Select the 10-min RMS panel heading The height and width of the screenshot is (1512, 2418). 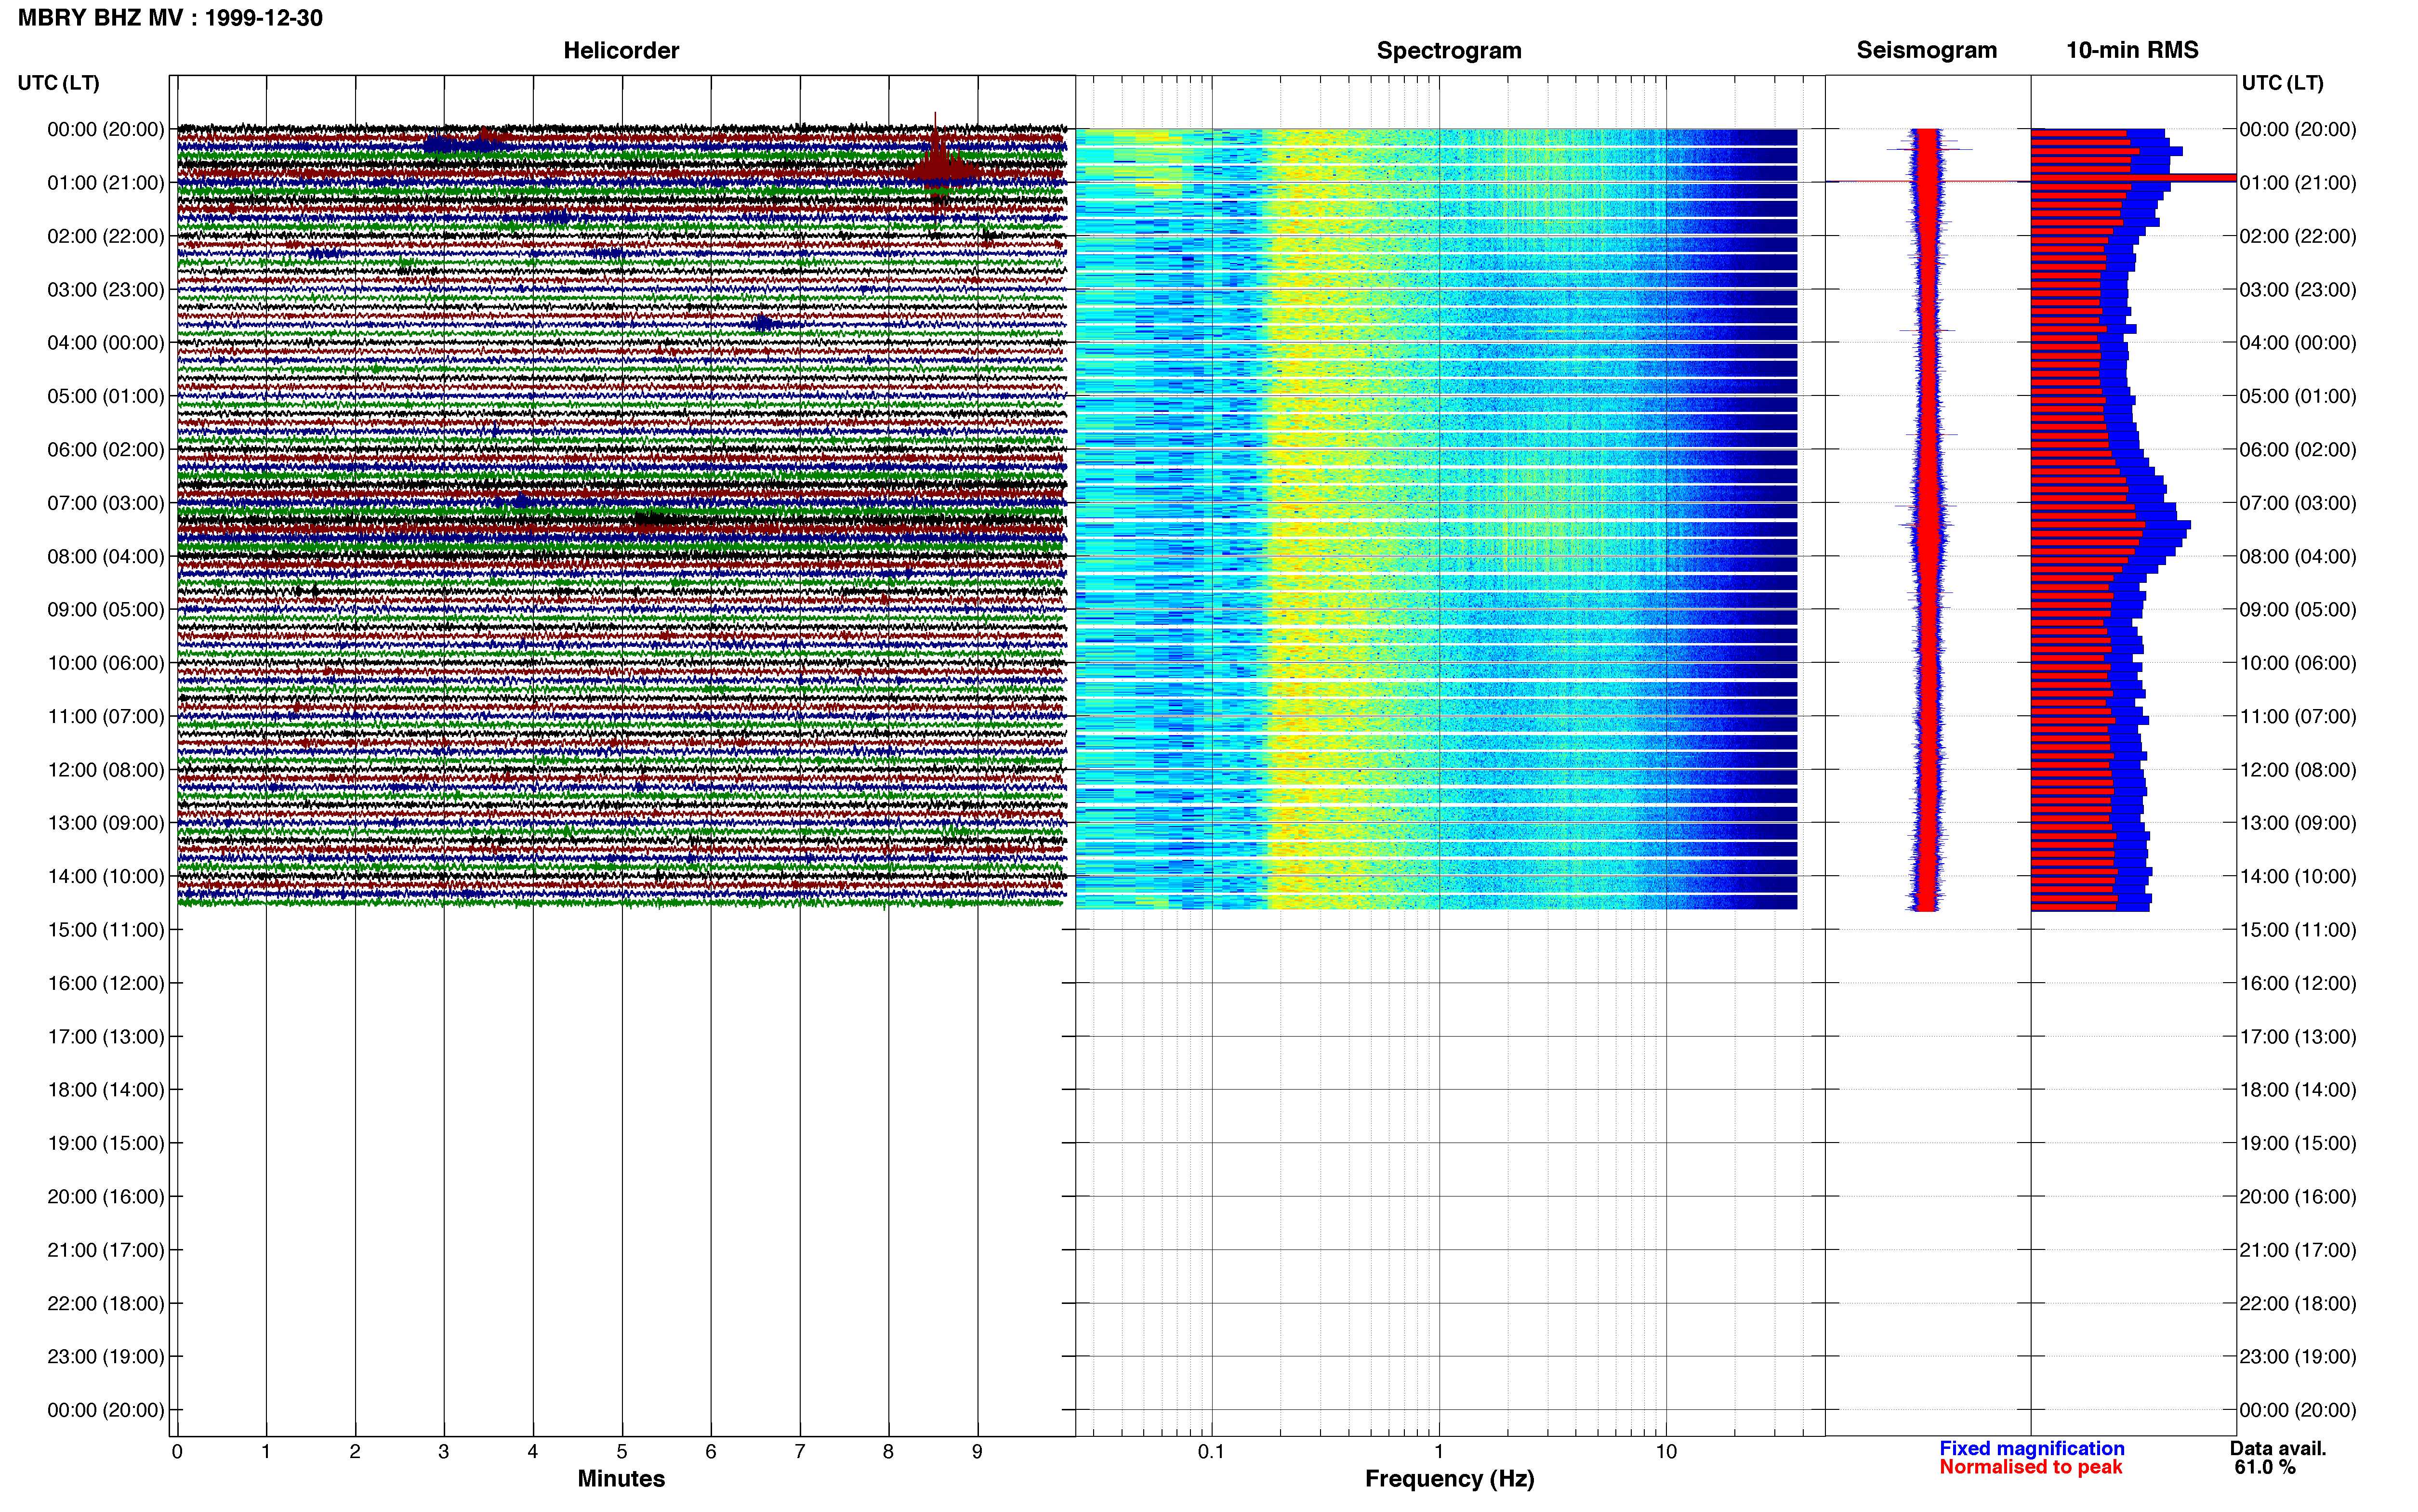click(x=2132, y=50)
